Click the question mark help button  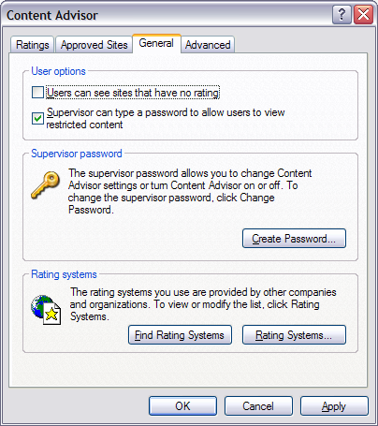(x=342, y=14)
